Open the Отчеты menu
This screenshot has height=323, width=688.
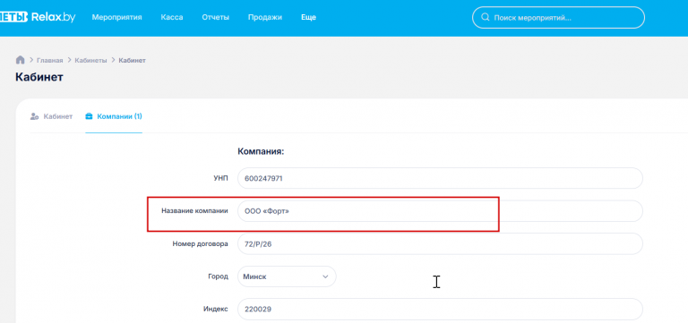(x=215, y=18)
